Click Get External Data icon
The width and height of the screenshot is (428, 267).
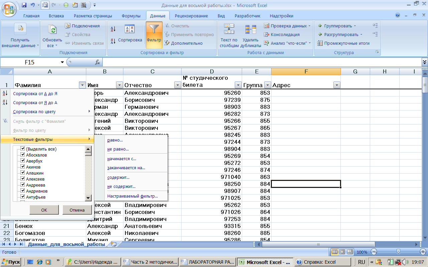20,28
